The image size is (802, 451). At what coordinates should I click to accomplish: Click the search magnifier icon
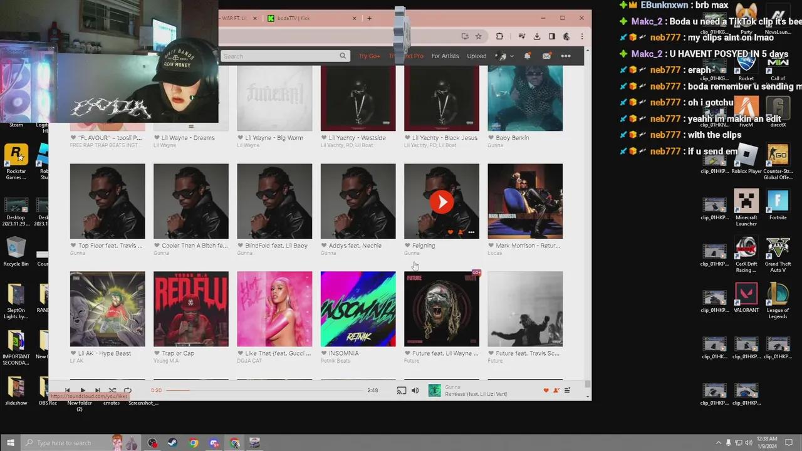click(x=343, y=56)
